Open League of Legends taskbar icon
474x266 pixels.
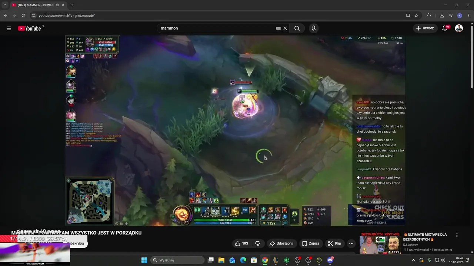tap(276, 260)
